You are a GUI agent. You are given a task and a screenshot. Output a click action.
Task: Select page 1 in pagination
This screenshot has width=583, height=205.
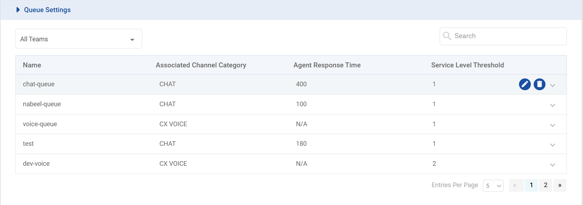[x=531, y=185]
